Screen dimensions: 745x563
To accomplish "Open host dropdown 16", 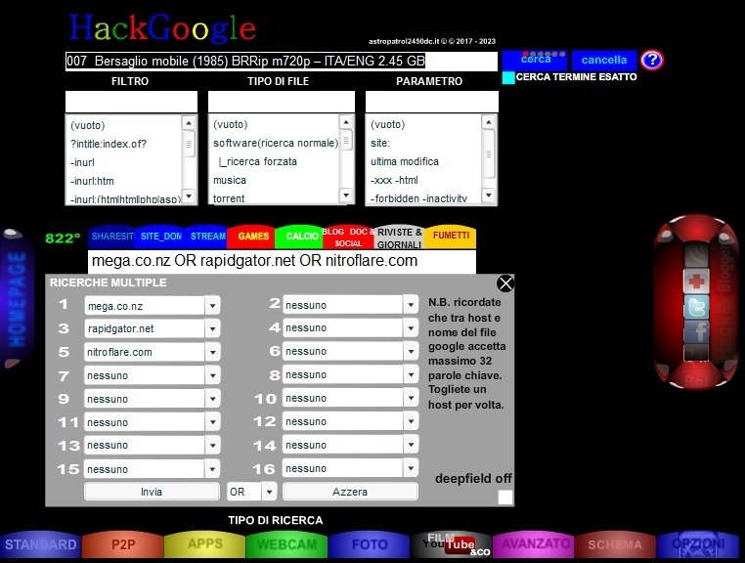I will [x=411, y=468].
